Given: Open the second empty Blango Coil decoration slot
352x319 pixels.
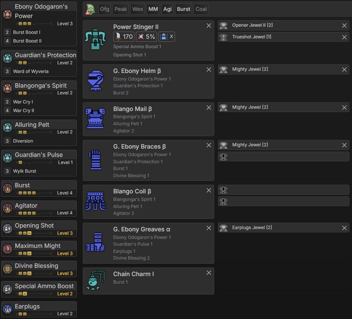Looking at the screenshot, I should click(x=283, y=202).
